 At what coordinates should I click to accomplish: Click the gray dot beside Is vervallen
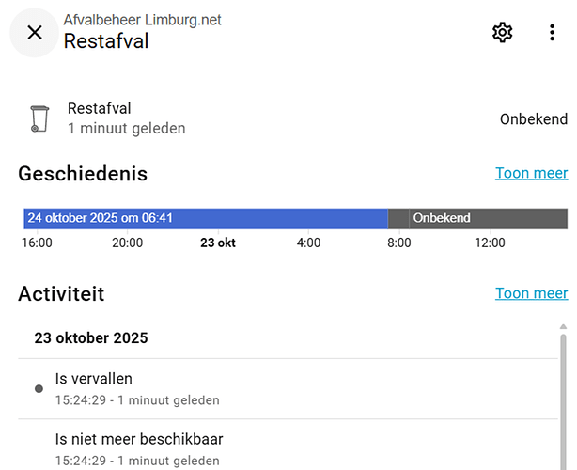39,388
